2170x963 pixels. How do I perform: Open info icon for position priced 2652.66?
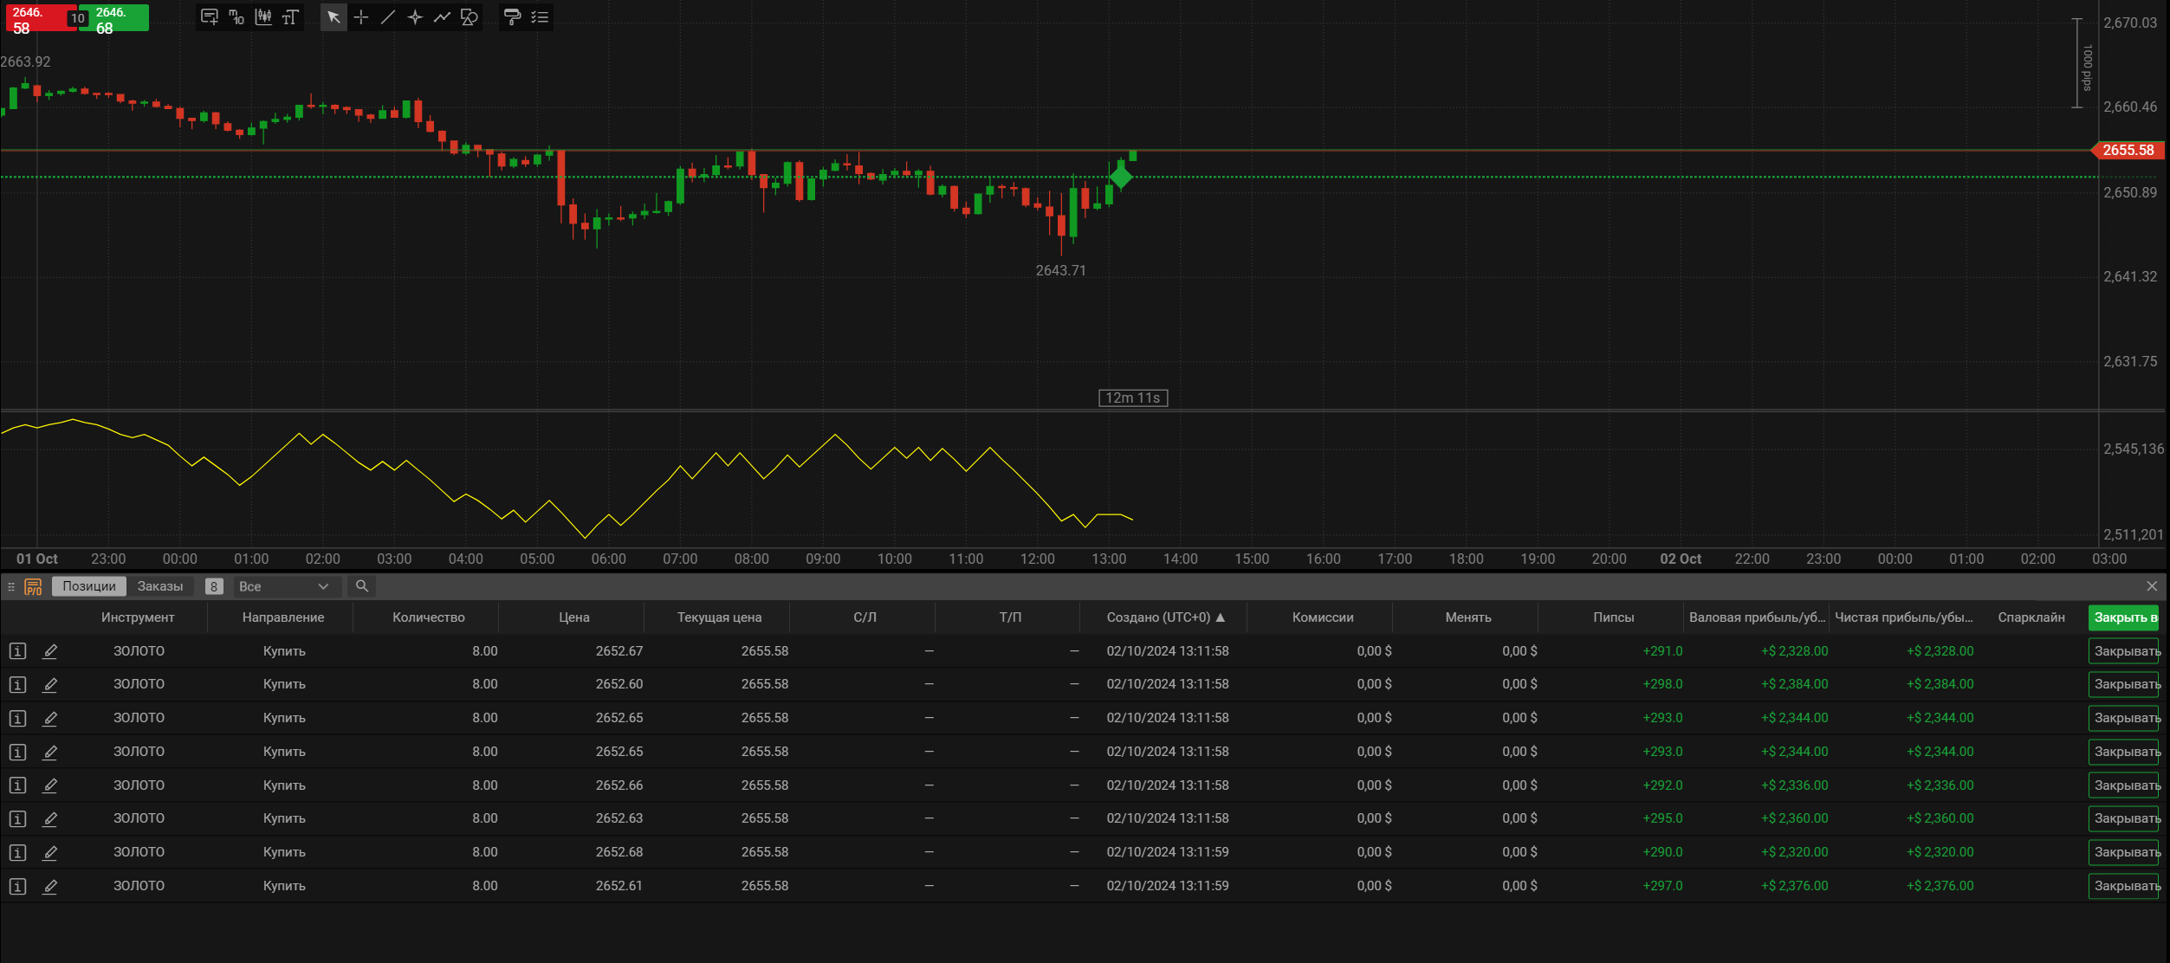coord(17,785)
